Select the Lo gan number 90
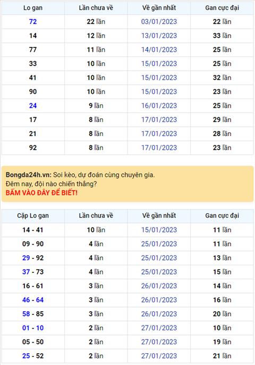The width and height of the screenshot is (255, 365). [x=33, y=92]
